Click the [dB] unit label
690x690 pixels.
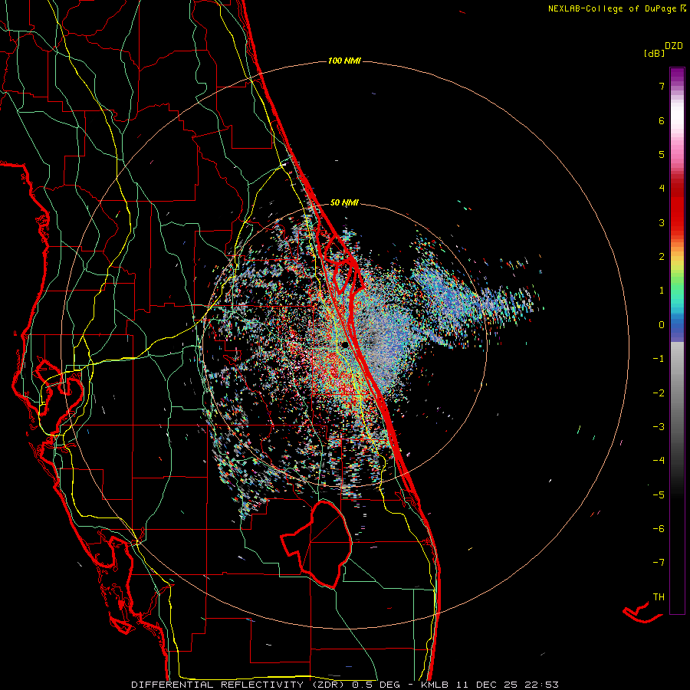point(655,53)
